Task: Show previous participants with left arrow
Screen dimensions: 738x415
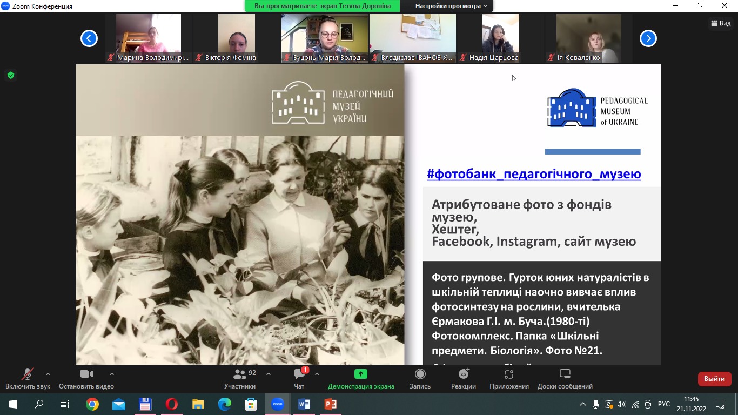Action: point(89,38)
